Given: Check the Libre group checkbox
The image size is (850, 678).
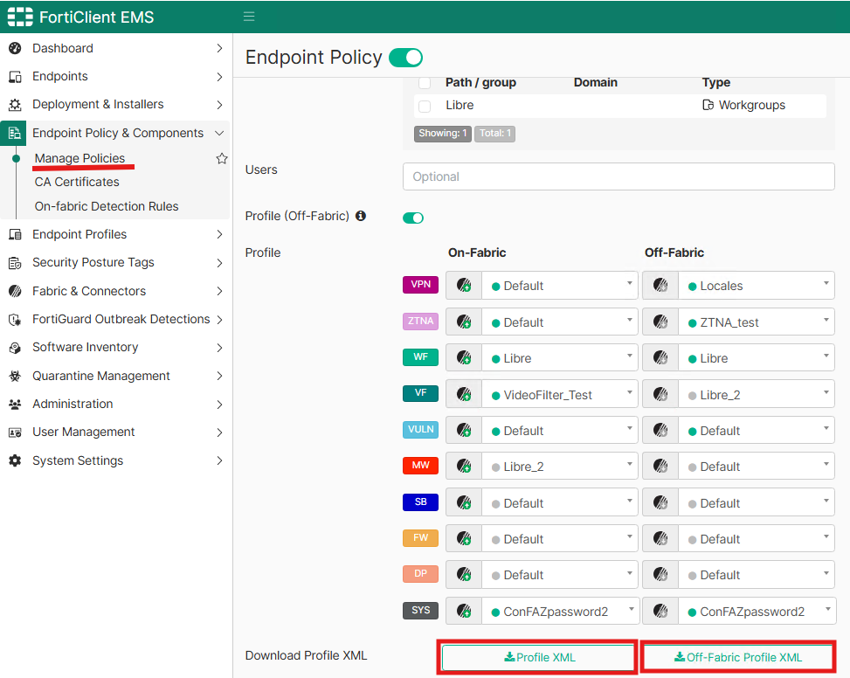Looking at the screenshot, I should pos(425,106).
